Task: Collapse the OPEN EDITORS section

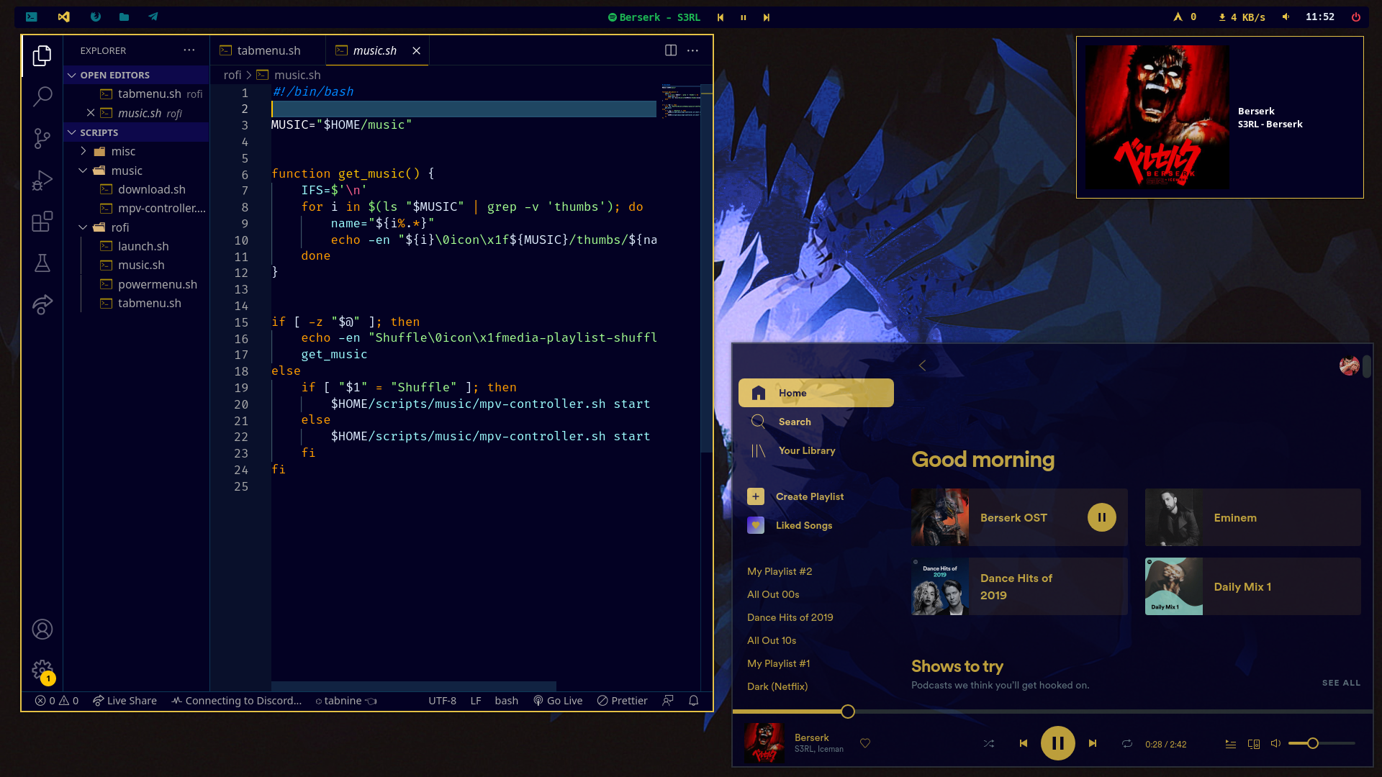Action: point(72,75)
